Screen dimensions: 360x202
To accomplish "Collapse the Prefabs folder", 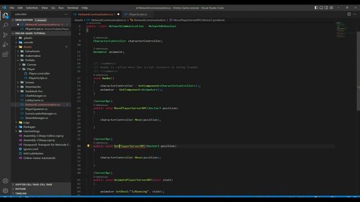I will point(30,60).
